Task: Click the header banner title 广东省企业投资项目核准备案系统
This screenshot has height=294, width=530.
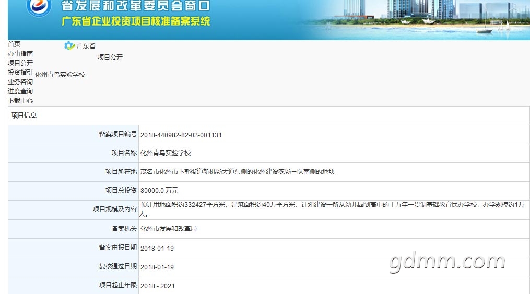Action: (136, 21)
